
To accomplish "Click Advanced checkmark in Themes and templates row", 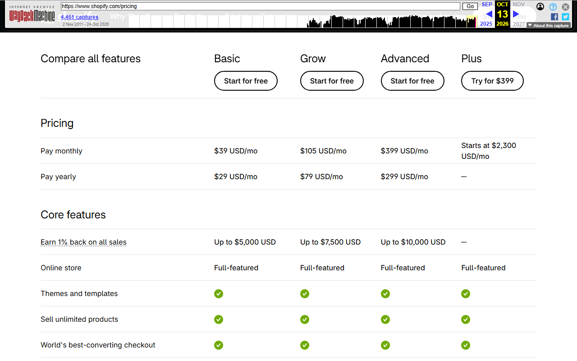I will 385,294.
